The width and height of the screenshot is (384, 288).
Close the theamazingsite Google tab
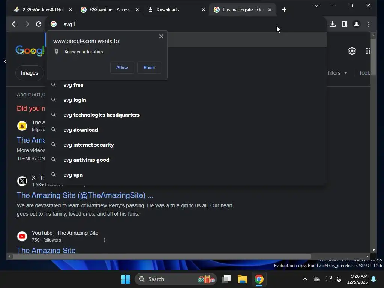[x=270, y=10]
